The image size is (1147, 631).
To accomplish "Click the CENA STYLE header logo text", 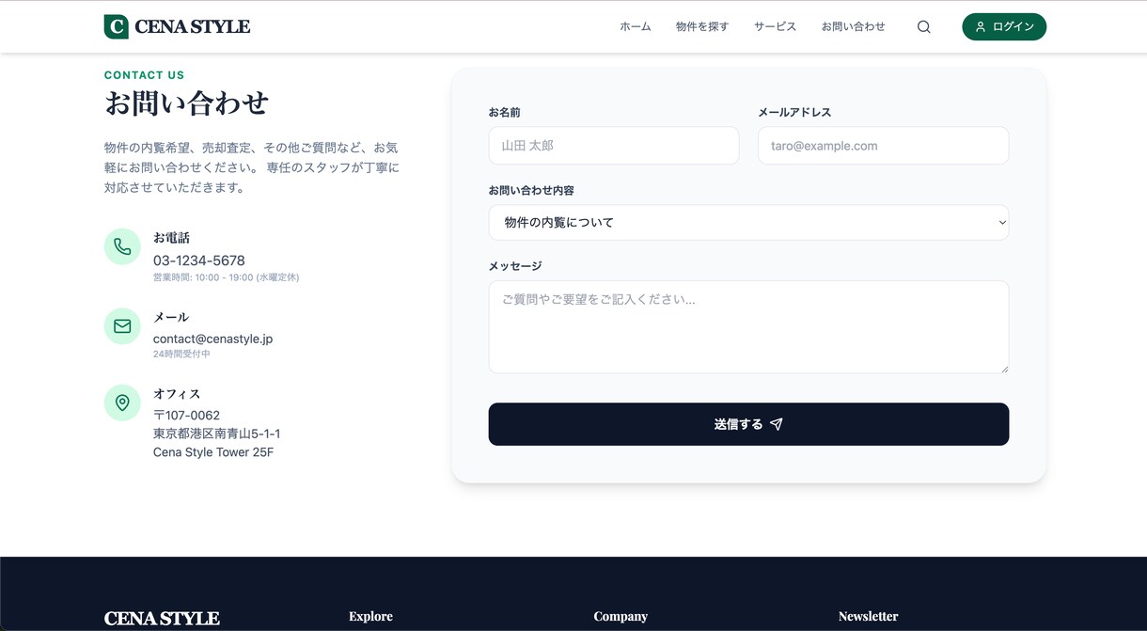I will tap(193, 27).
